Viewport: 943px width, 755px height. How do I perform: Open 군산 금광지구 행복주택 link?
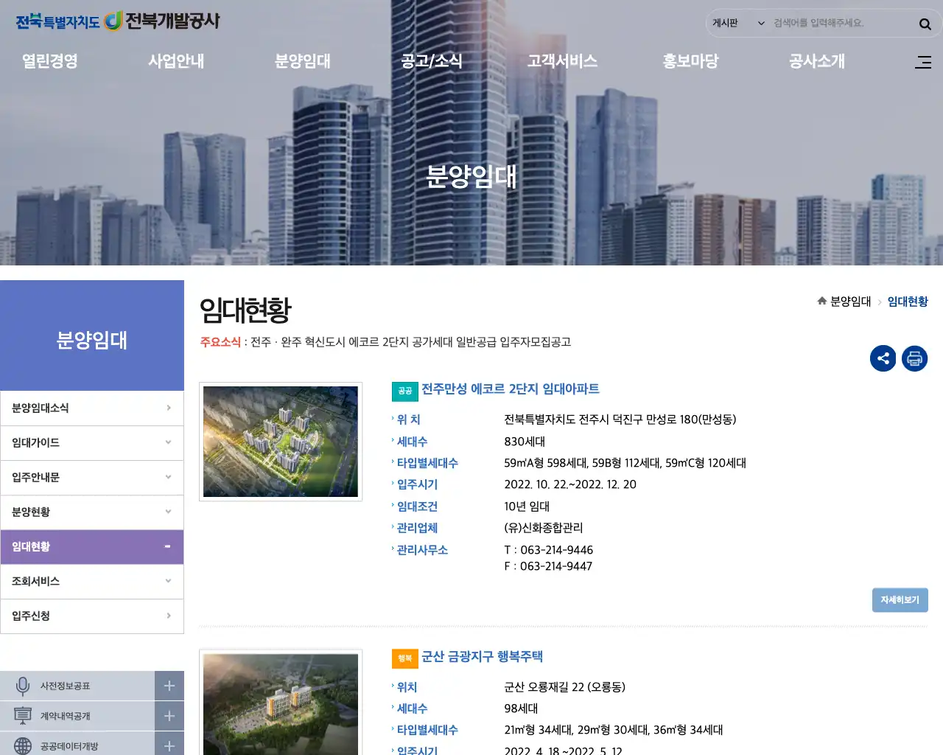[482, 657]
